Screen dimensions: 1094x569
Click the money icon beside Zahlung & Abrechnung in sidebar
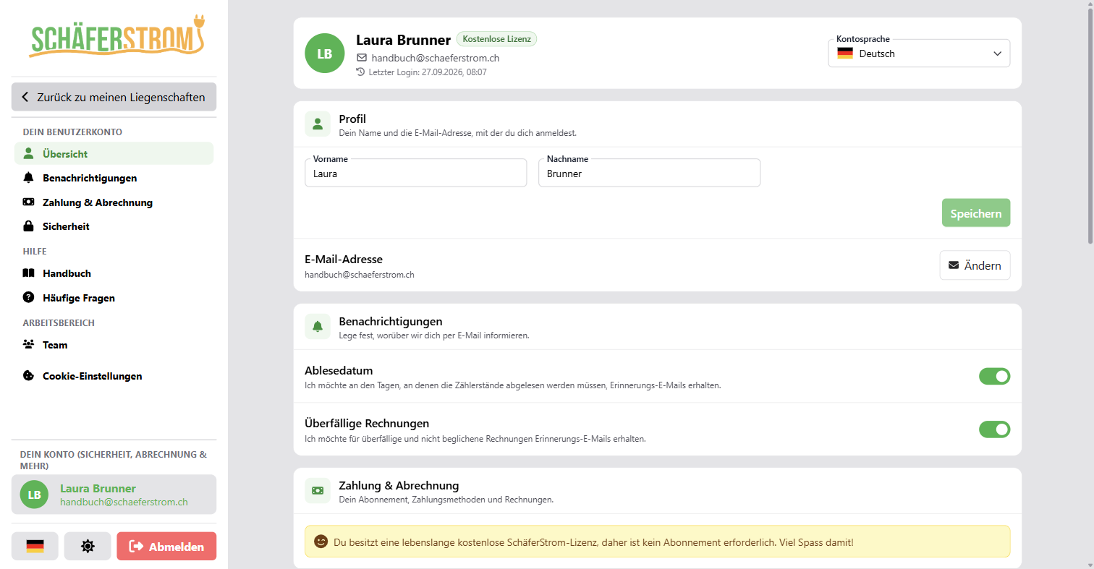click(x=28, y=202)
